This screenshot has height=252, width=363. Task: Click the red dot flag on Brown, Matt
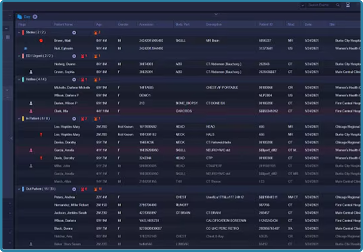[x=41, y=40]
